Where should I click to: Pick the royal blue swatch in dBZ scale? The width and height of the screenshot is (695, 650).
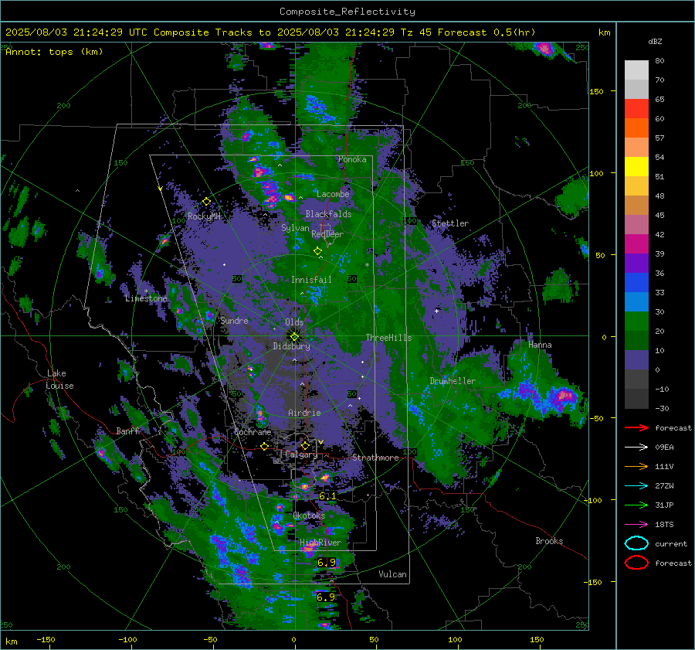click(636, 283)
